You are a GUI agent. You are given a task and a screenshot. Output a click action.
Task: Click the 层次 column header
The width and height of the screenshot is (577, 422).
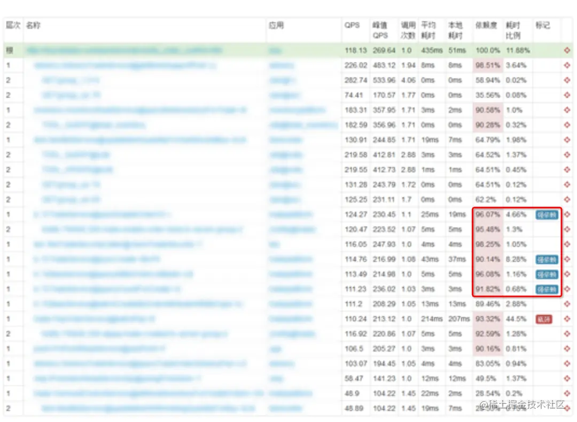[13, 26]
